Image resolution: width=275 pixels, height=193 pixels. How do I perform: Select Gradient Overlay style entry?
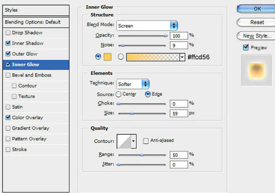[30, 128]
